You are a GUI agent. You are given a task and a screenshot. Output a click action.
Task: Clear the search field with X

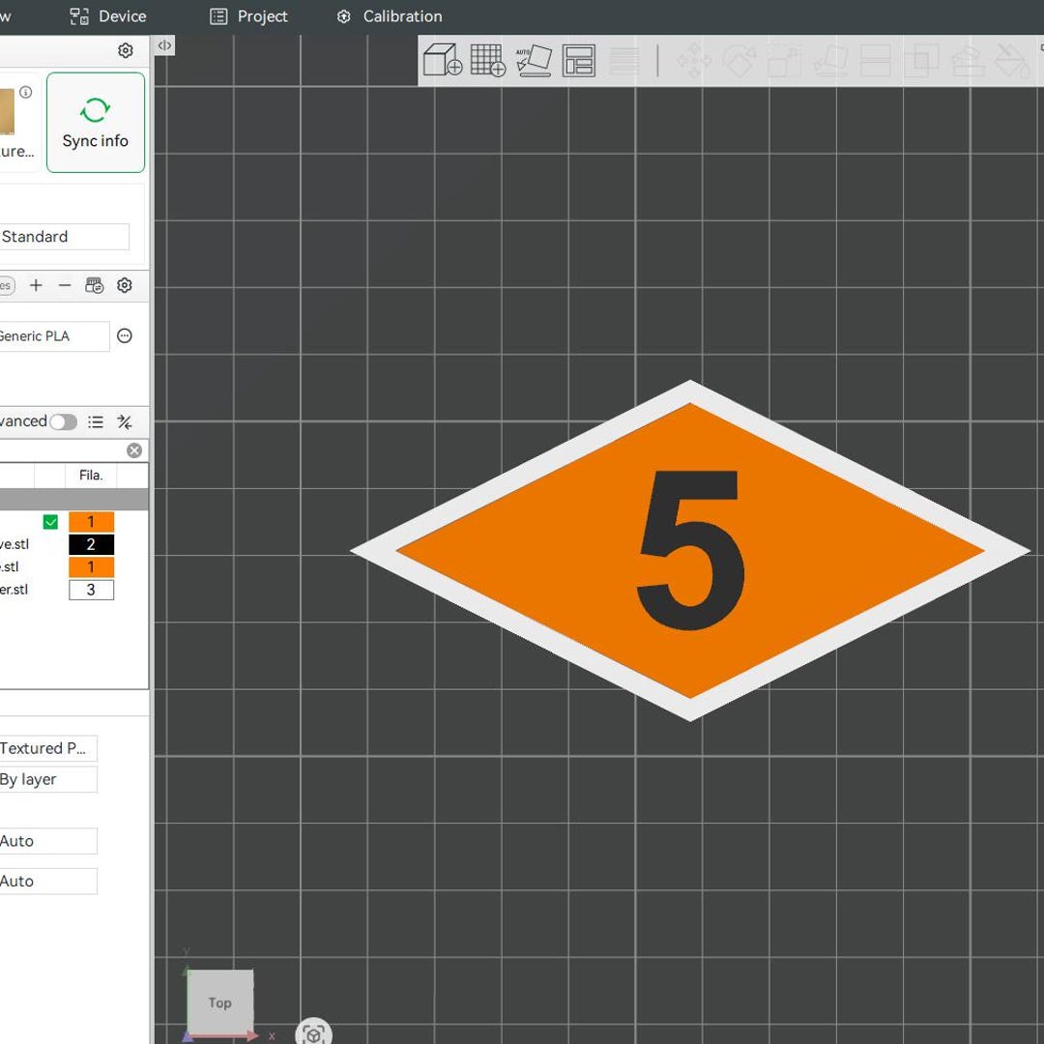pyautogui.click(x=134, y=450)
